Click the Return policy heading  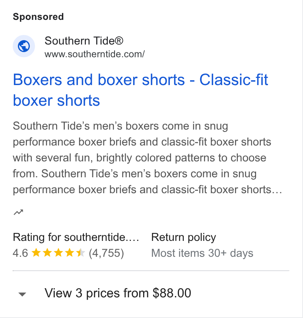184,237
